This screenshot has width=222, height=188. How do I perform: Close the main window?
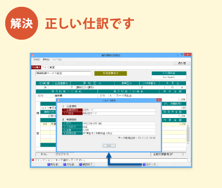point(188,55)
